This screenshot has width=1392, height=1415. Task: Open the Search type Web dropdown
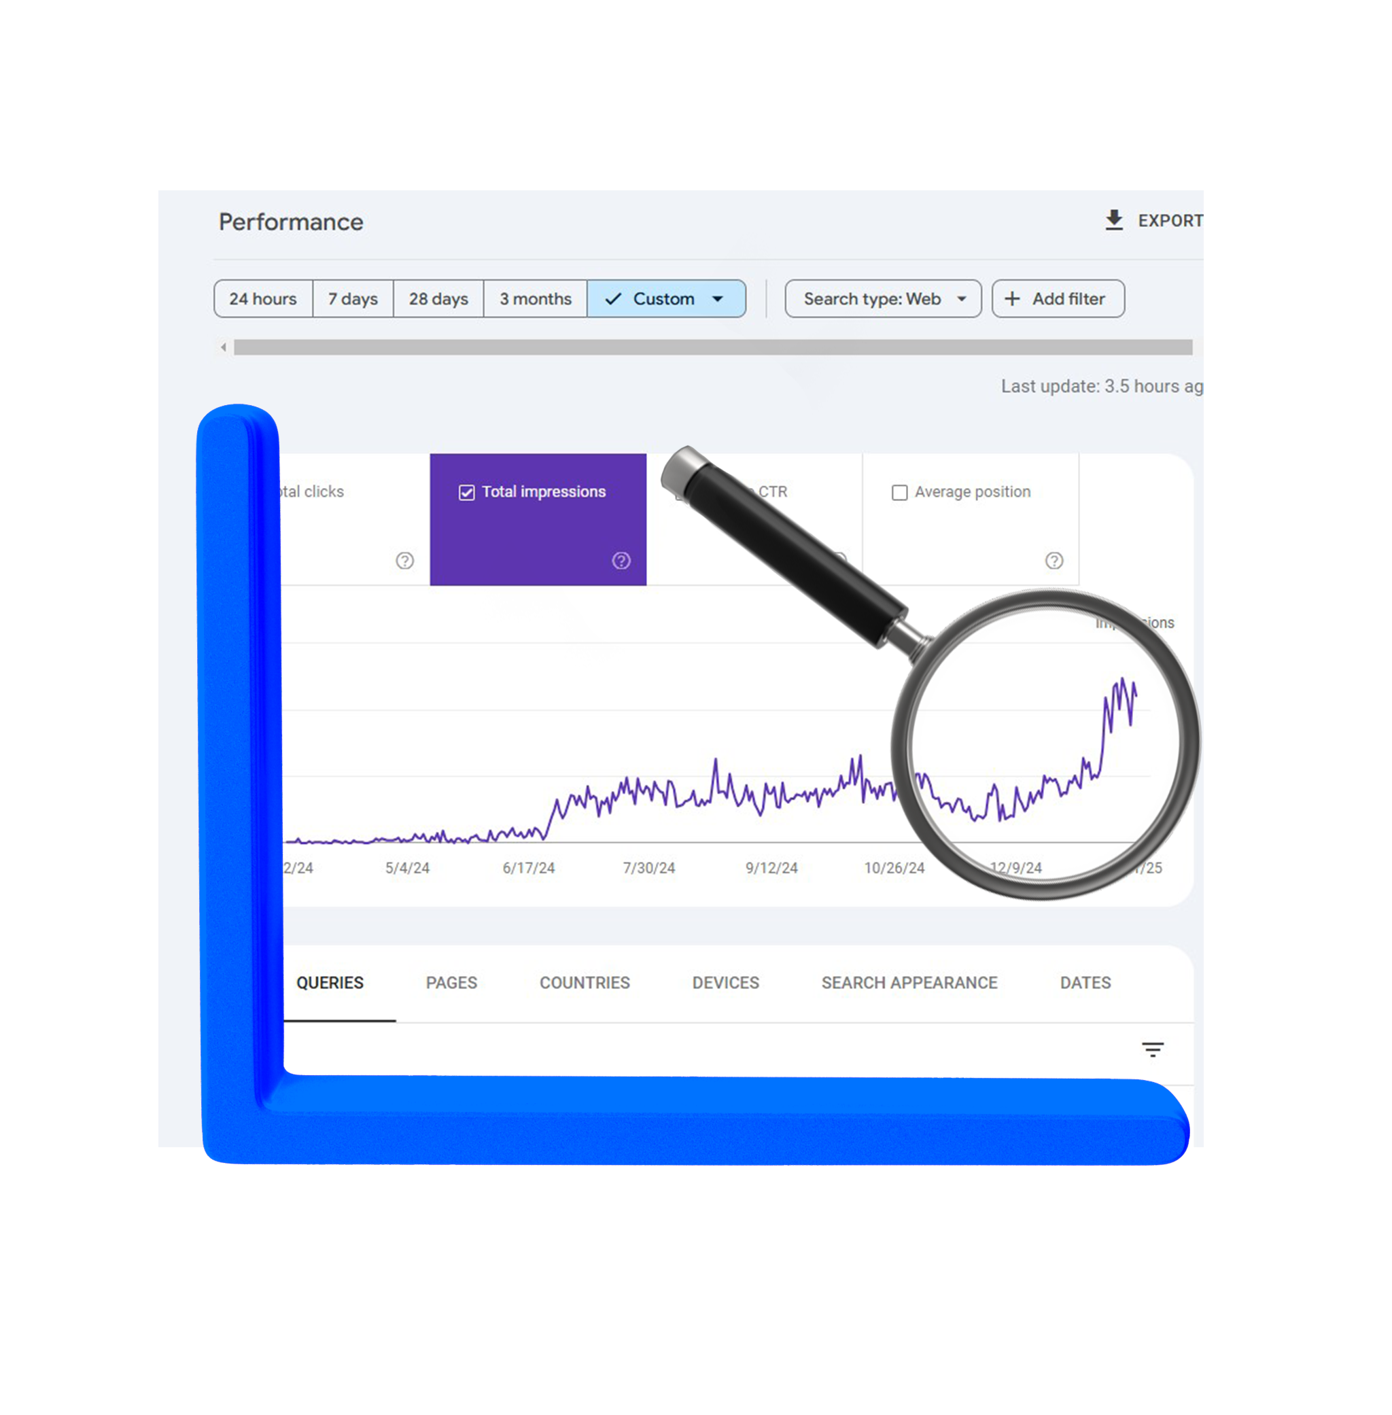[880, 298]
